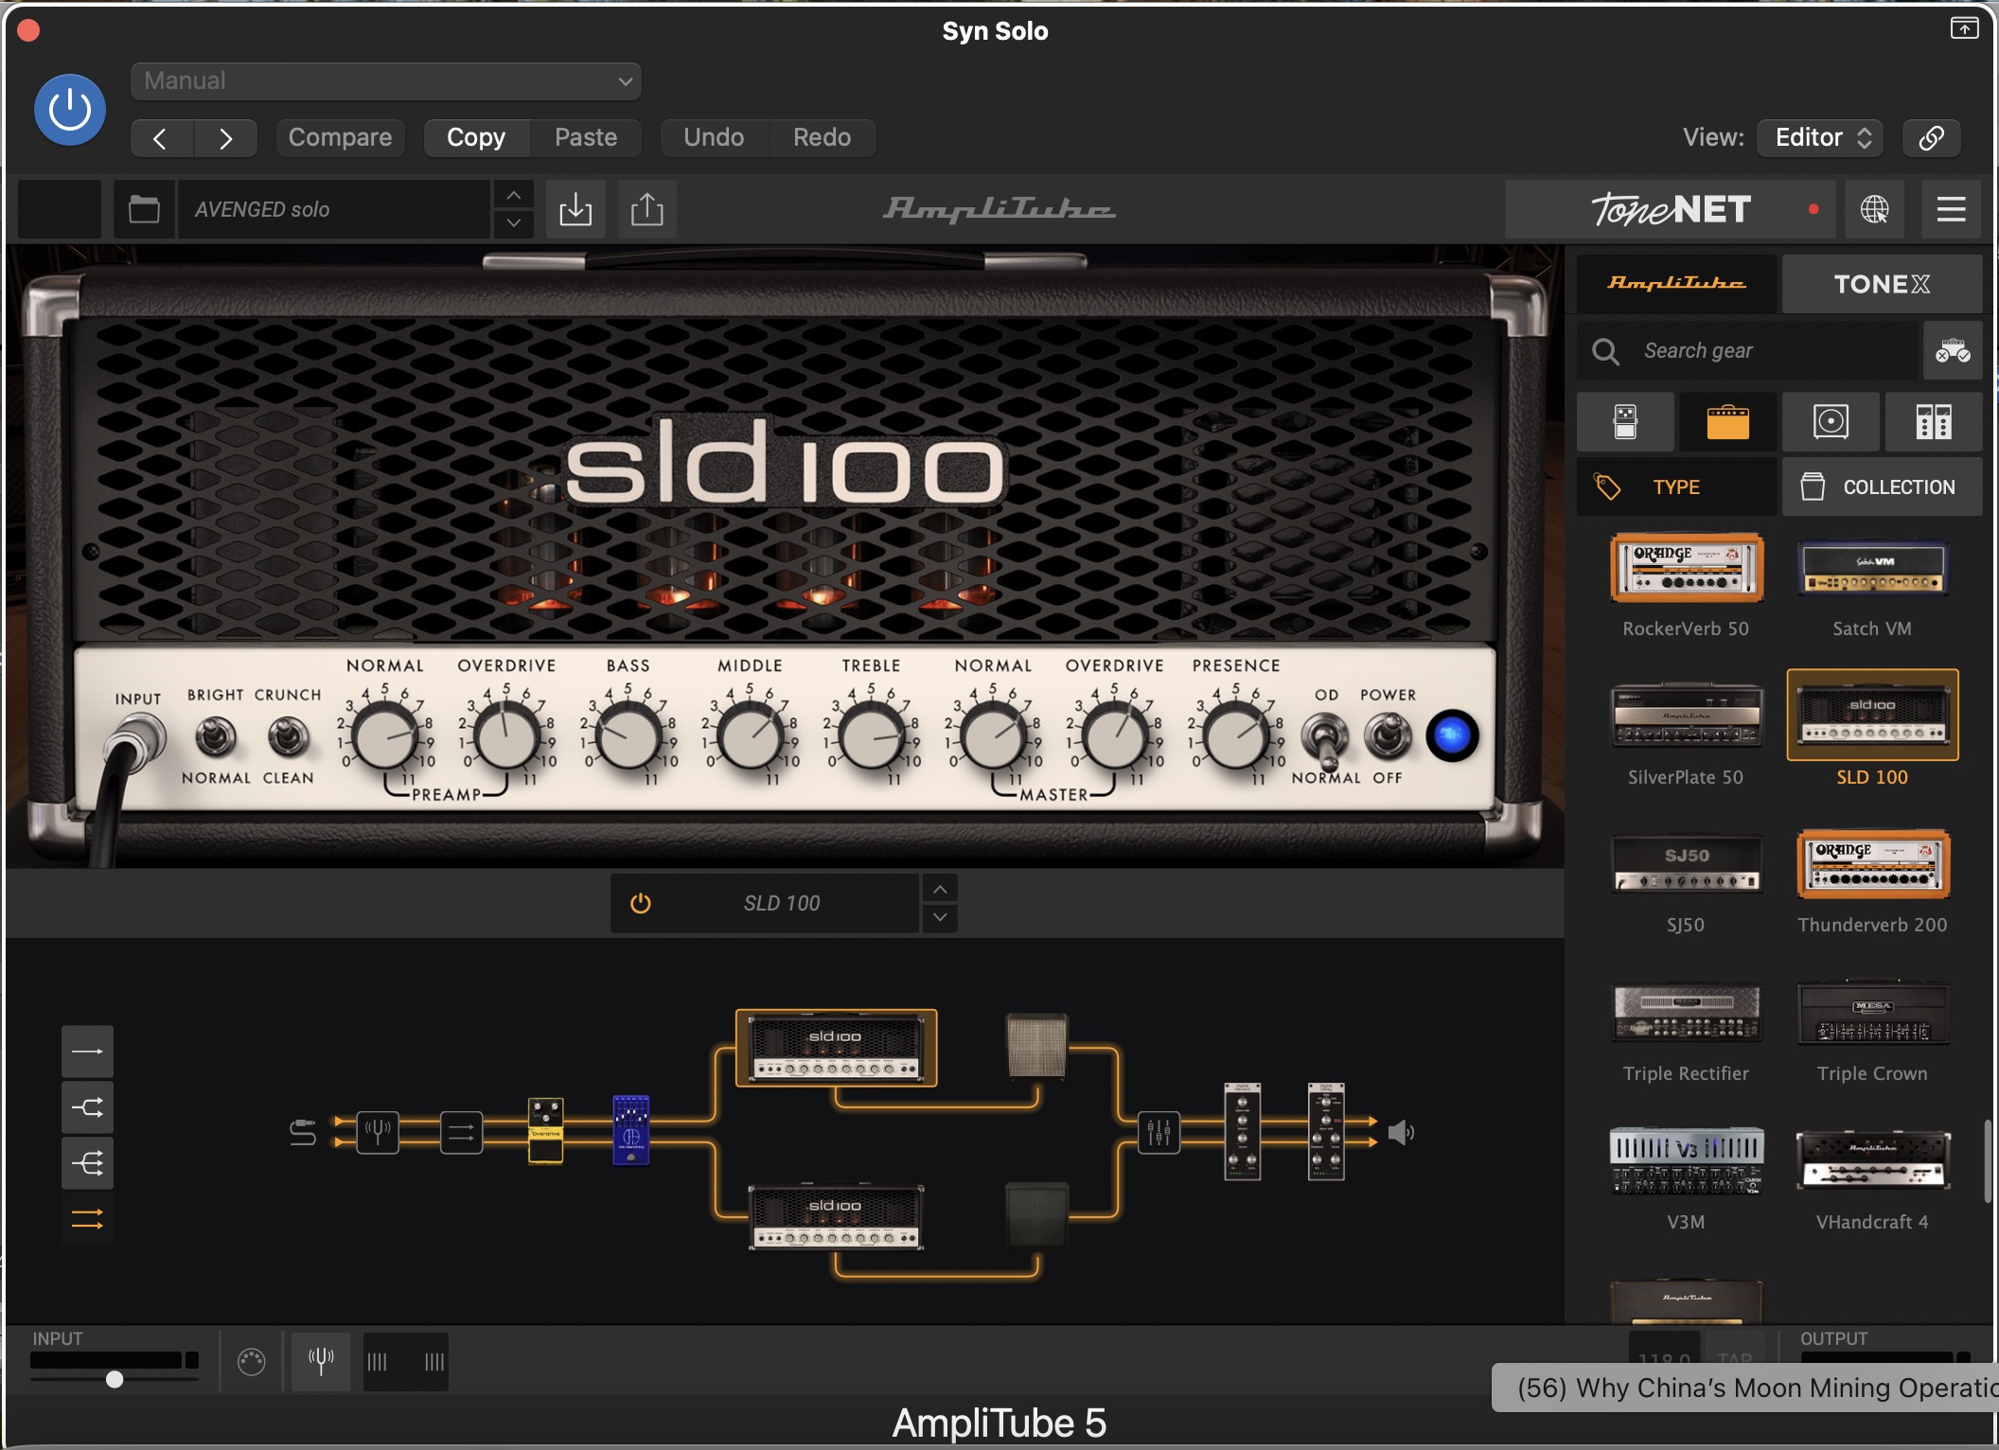Open the preset browser folder icon
This screenshot has height=1450, width=1999.
[144, 209]
